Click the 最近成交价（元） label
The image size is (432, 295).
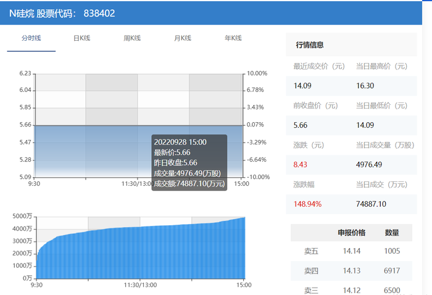coord(319,66)
